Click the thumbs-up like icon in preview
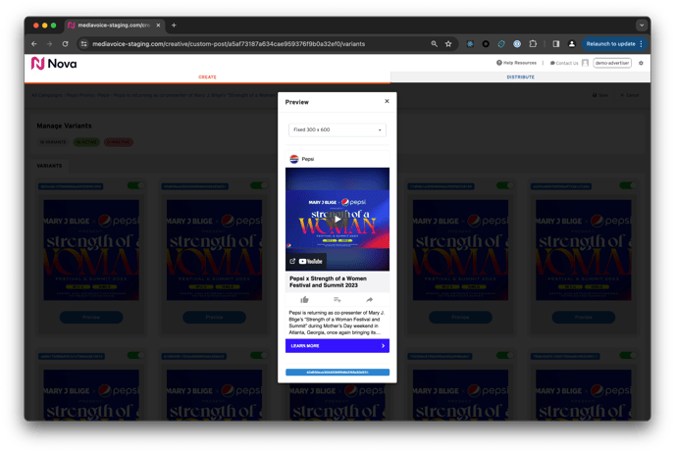The image size is (675, 453). tap(305, 299)
